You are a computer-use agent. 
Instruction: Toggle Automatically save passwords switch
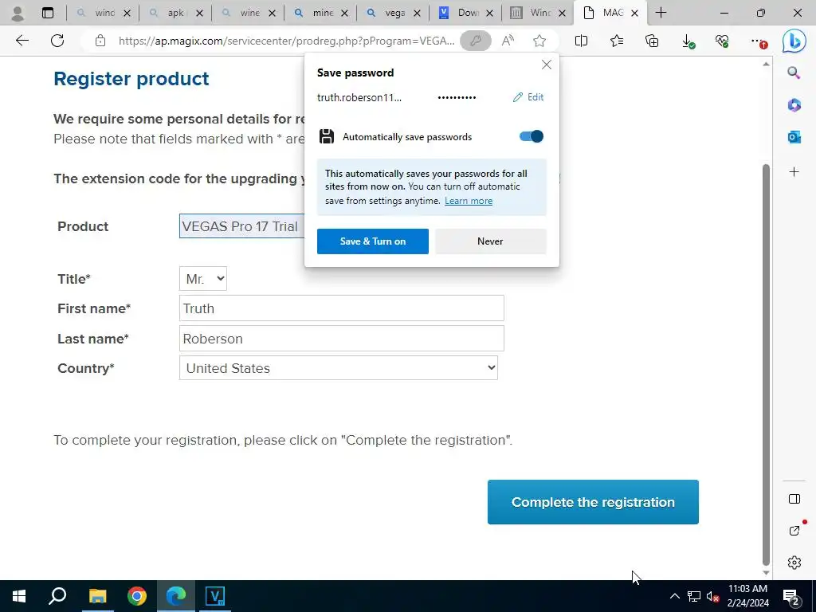(x=531, y=136)
